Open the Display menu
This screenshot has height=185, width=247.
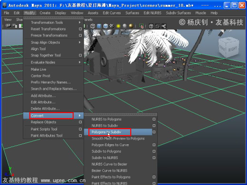[60, 13]
